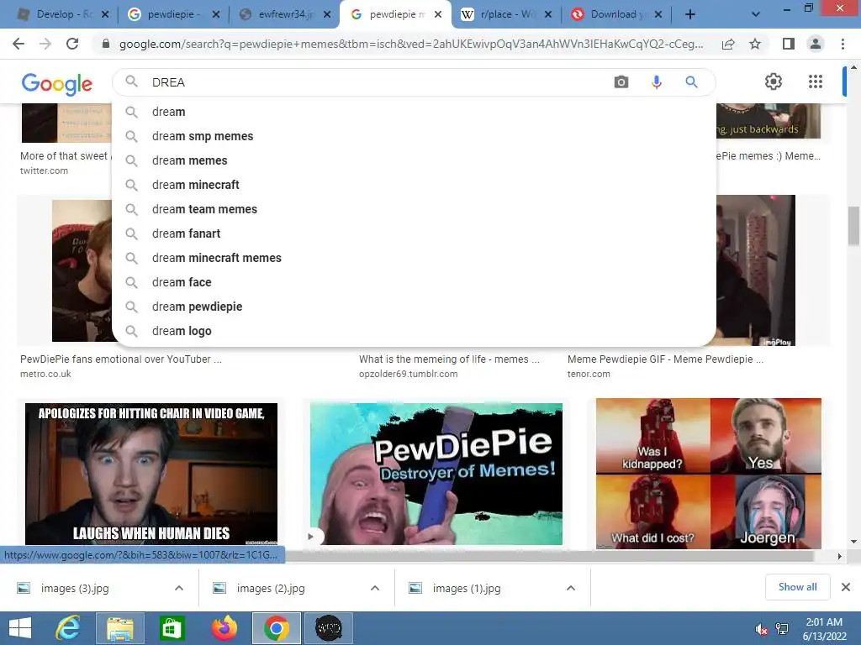Viewport: 861px width, 645px height.
Task: Select suggestion 'dream minecraft memes'
Action: [x=414, y=258]
